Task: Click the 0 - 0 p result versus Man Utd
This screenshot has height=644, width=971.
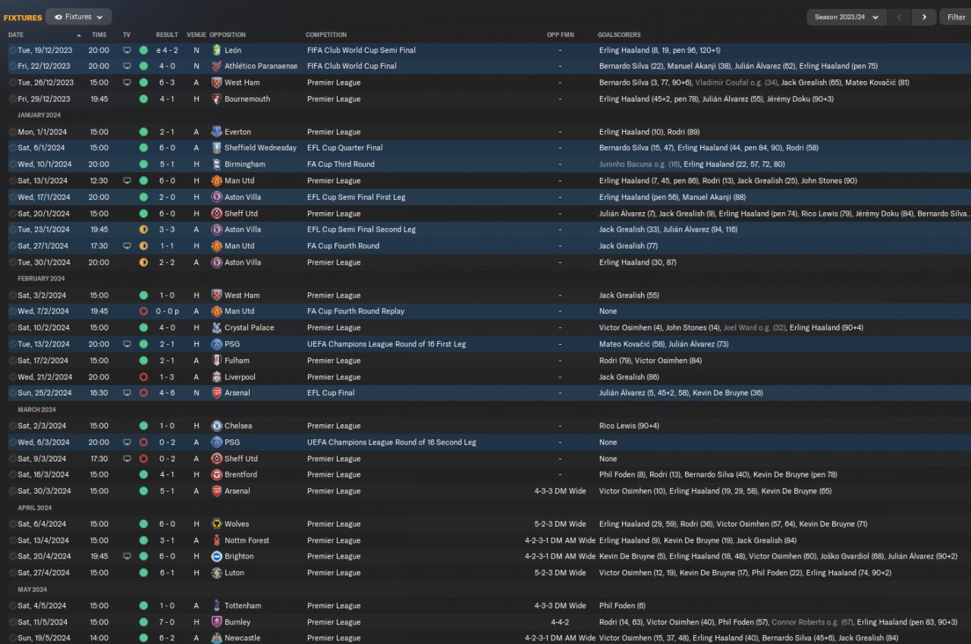Action: 167,311
